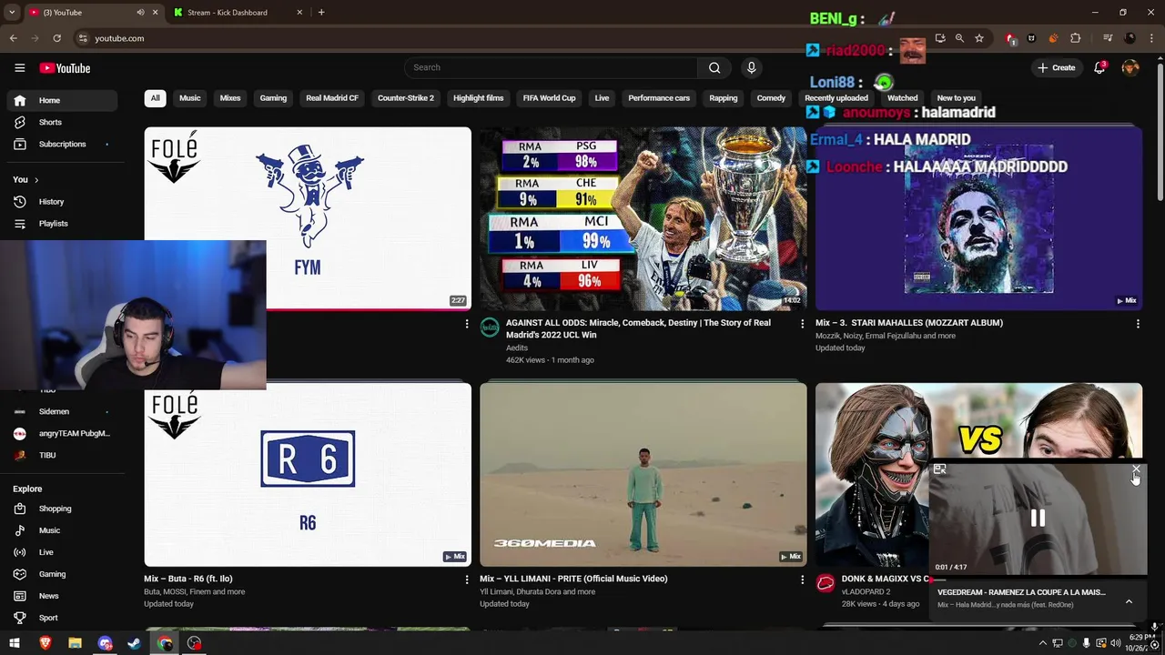
Task: Pause the miniplayer video
Action: click(1038, 518)
